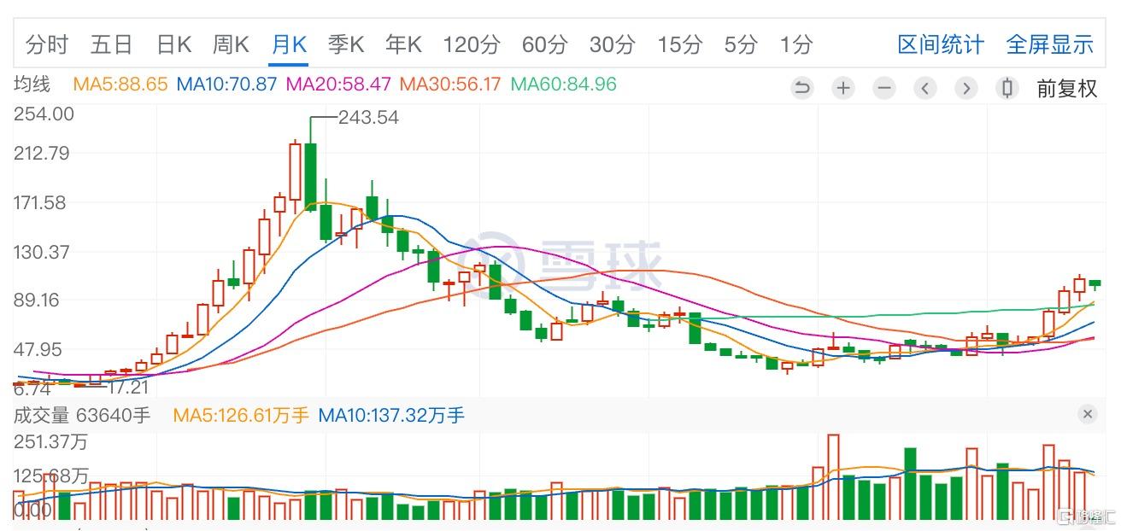Screen dimensions: 1121x531
Task: Zoom out with the minus icon
Action: tap(884, 88)
